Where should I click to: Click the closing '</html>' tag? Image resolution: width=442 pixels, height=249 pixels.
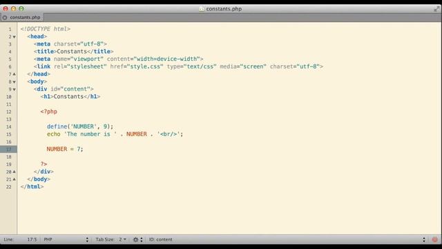(32, 187)
